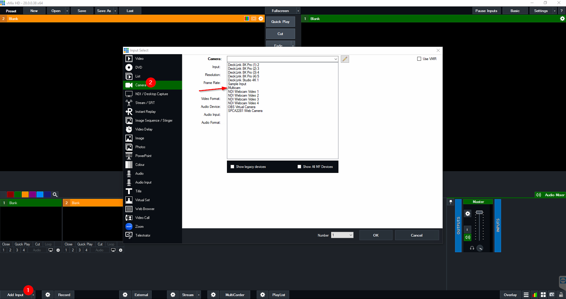Check Show legacy devices
Viewport: 566px width, 299px height.
[x=232, y=167]
